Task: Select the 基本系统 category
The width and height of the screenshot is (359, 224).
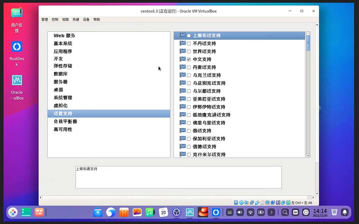Action: pyautogui.click(x=109, y=43)
